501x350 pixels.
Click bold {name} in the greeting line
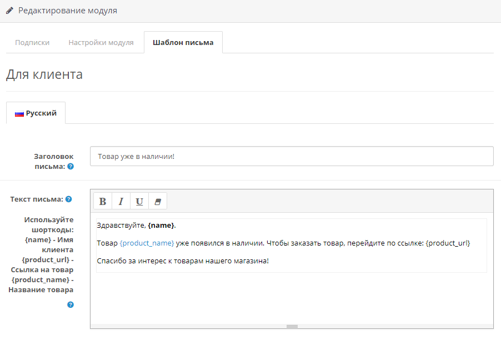161,225
